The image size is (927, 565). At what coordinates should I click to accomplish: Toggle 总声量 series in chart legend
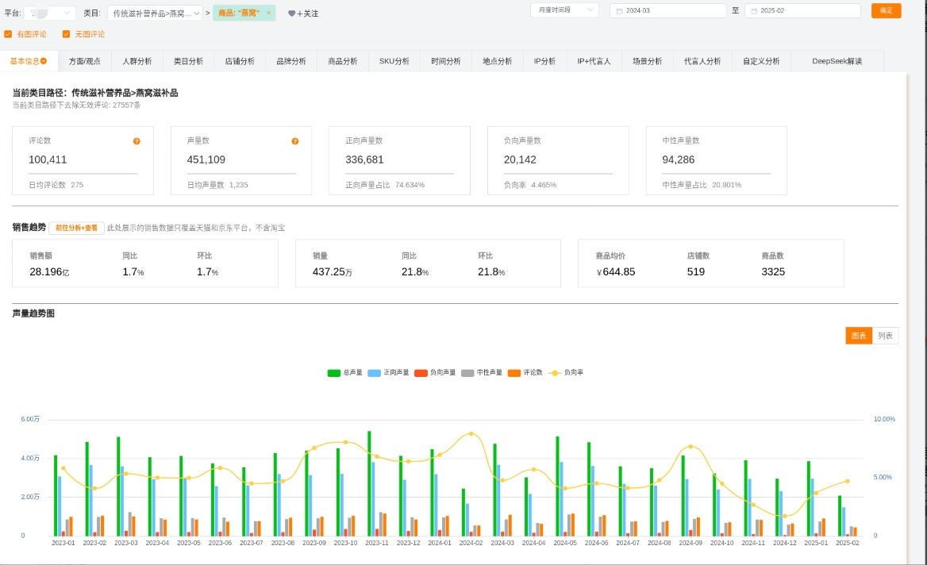tap(345, 373)
